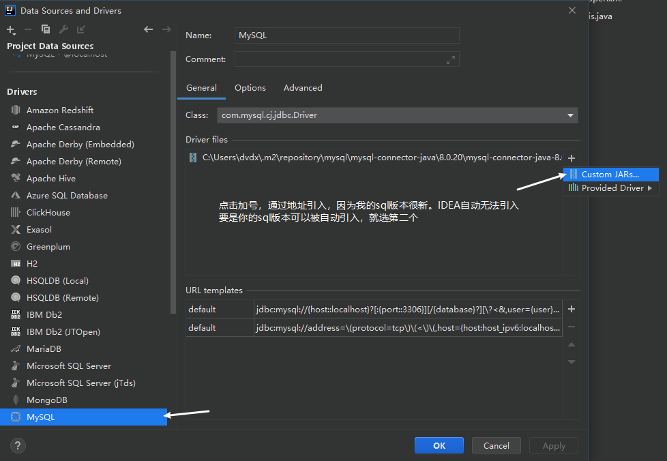
Task: Select Apache Hive driver
Action: click(x=83, y=178)
